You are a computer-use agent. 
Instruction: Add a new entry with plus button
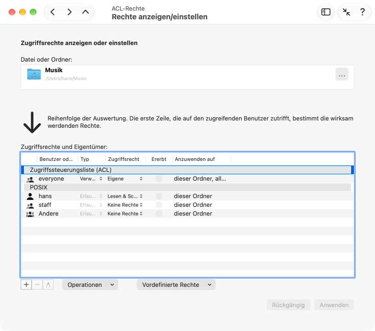[26, 285]
